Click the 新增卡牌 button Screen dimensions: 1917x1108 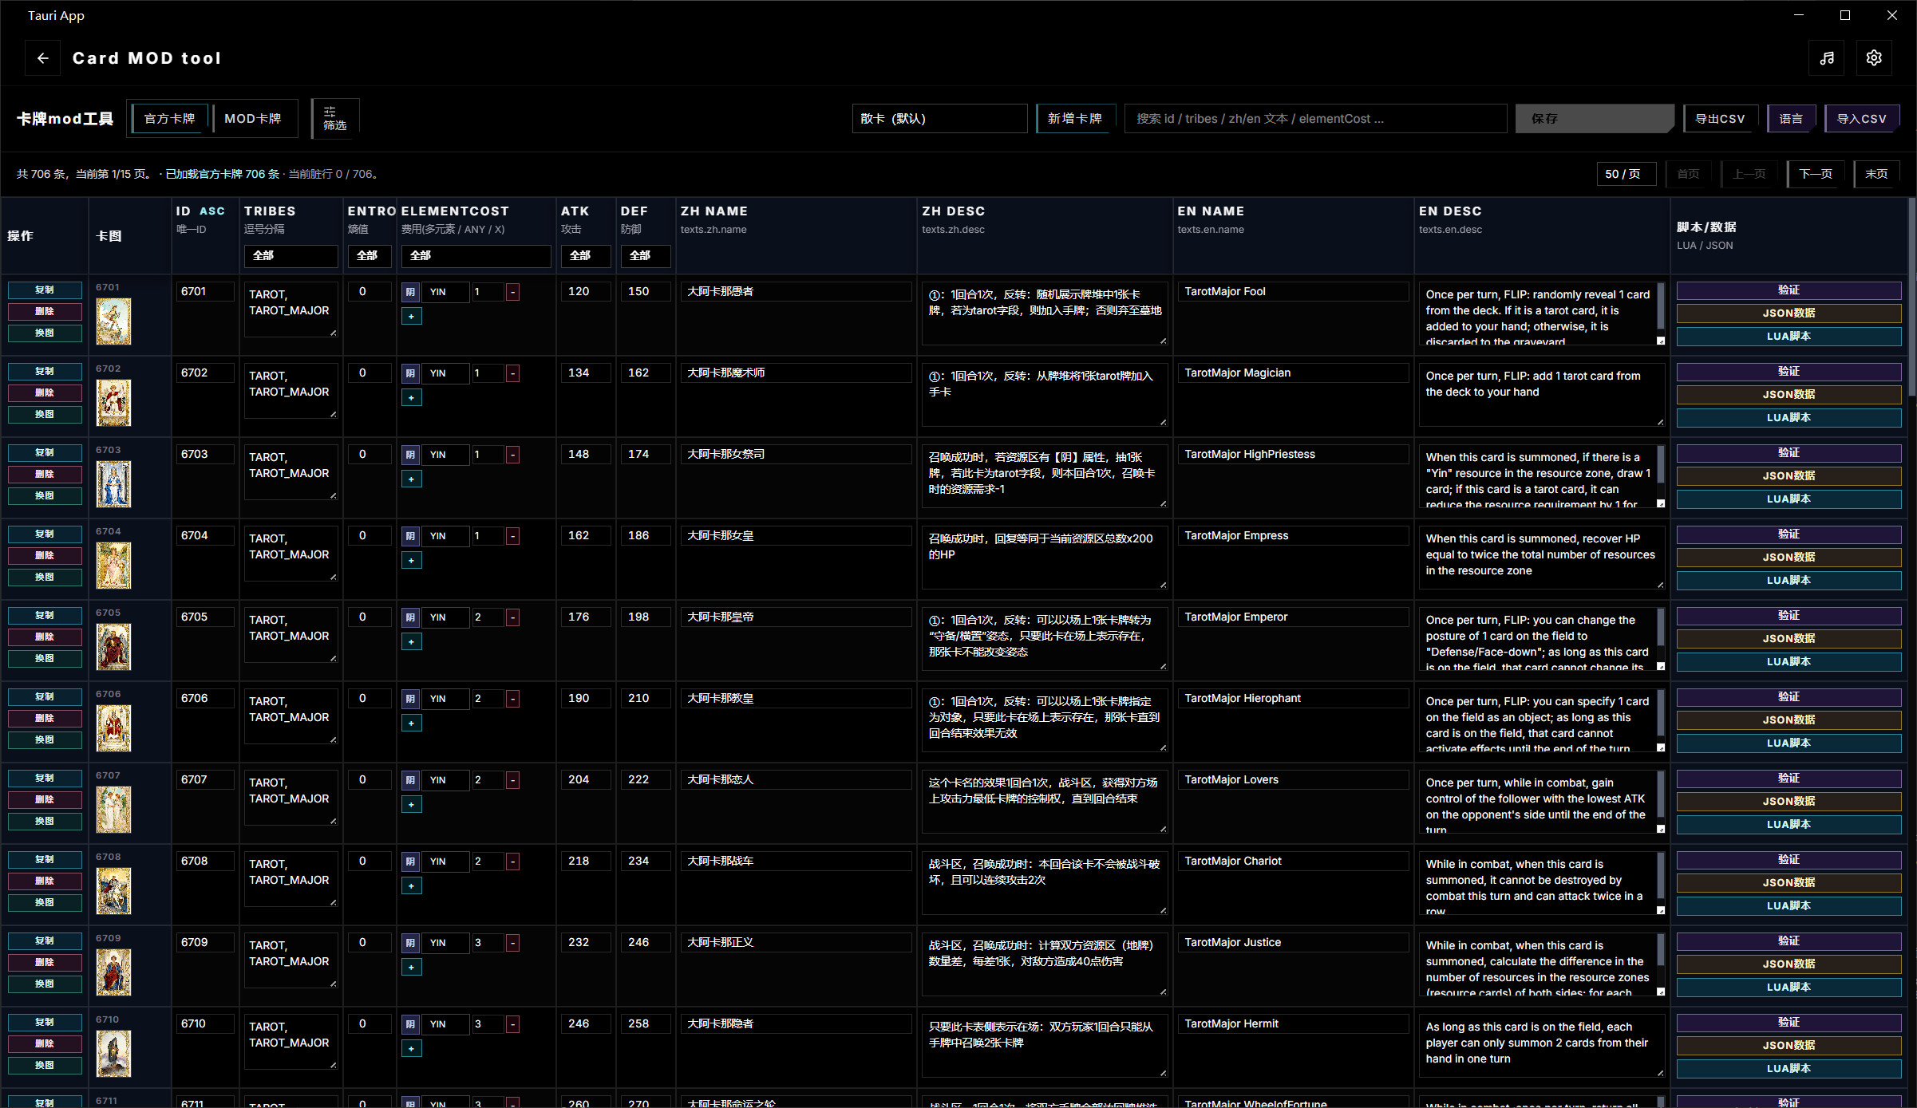(x=1074, y=119)
